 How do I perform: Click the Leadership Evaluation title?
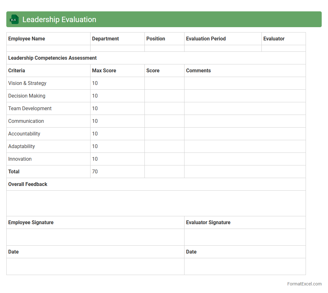pyautogui.click(x=59, y=20)
